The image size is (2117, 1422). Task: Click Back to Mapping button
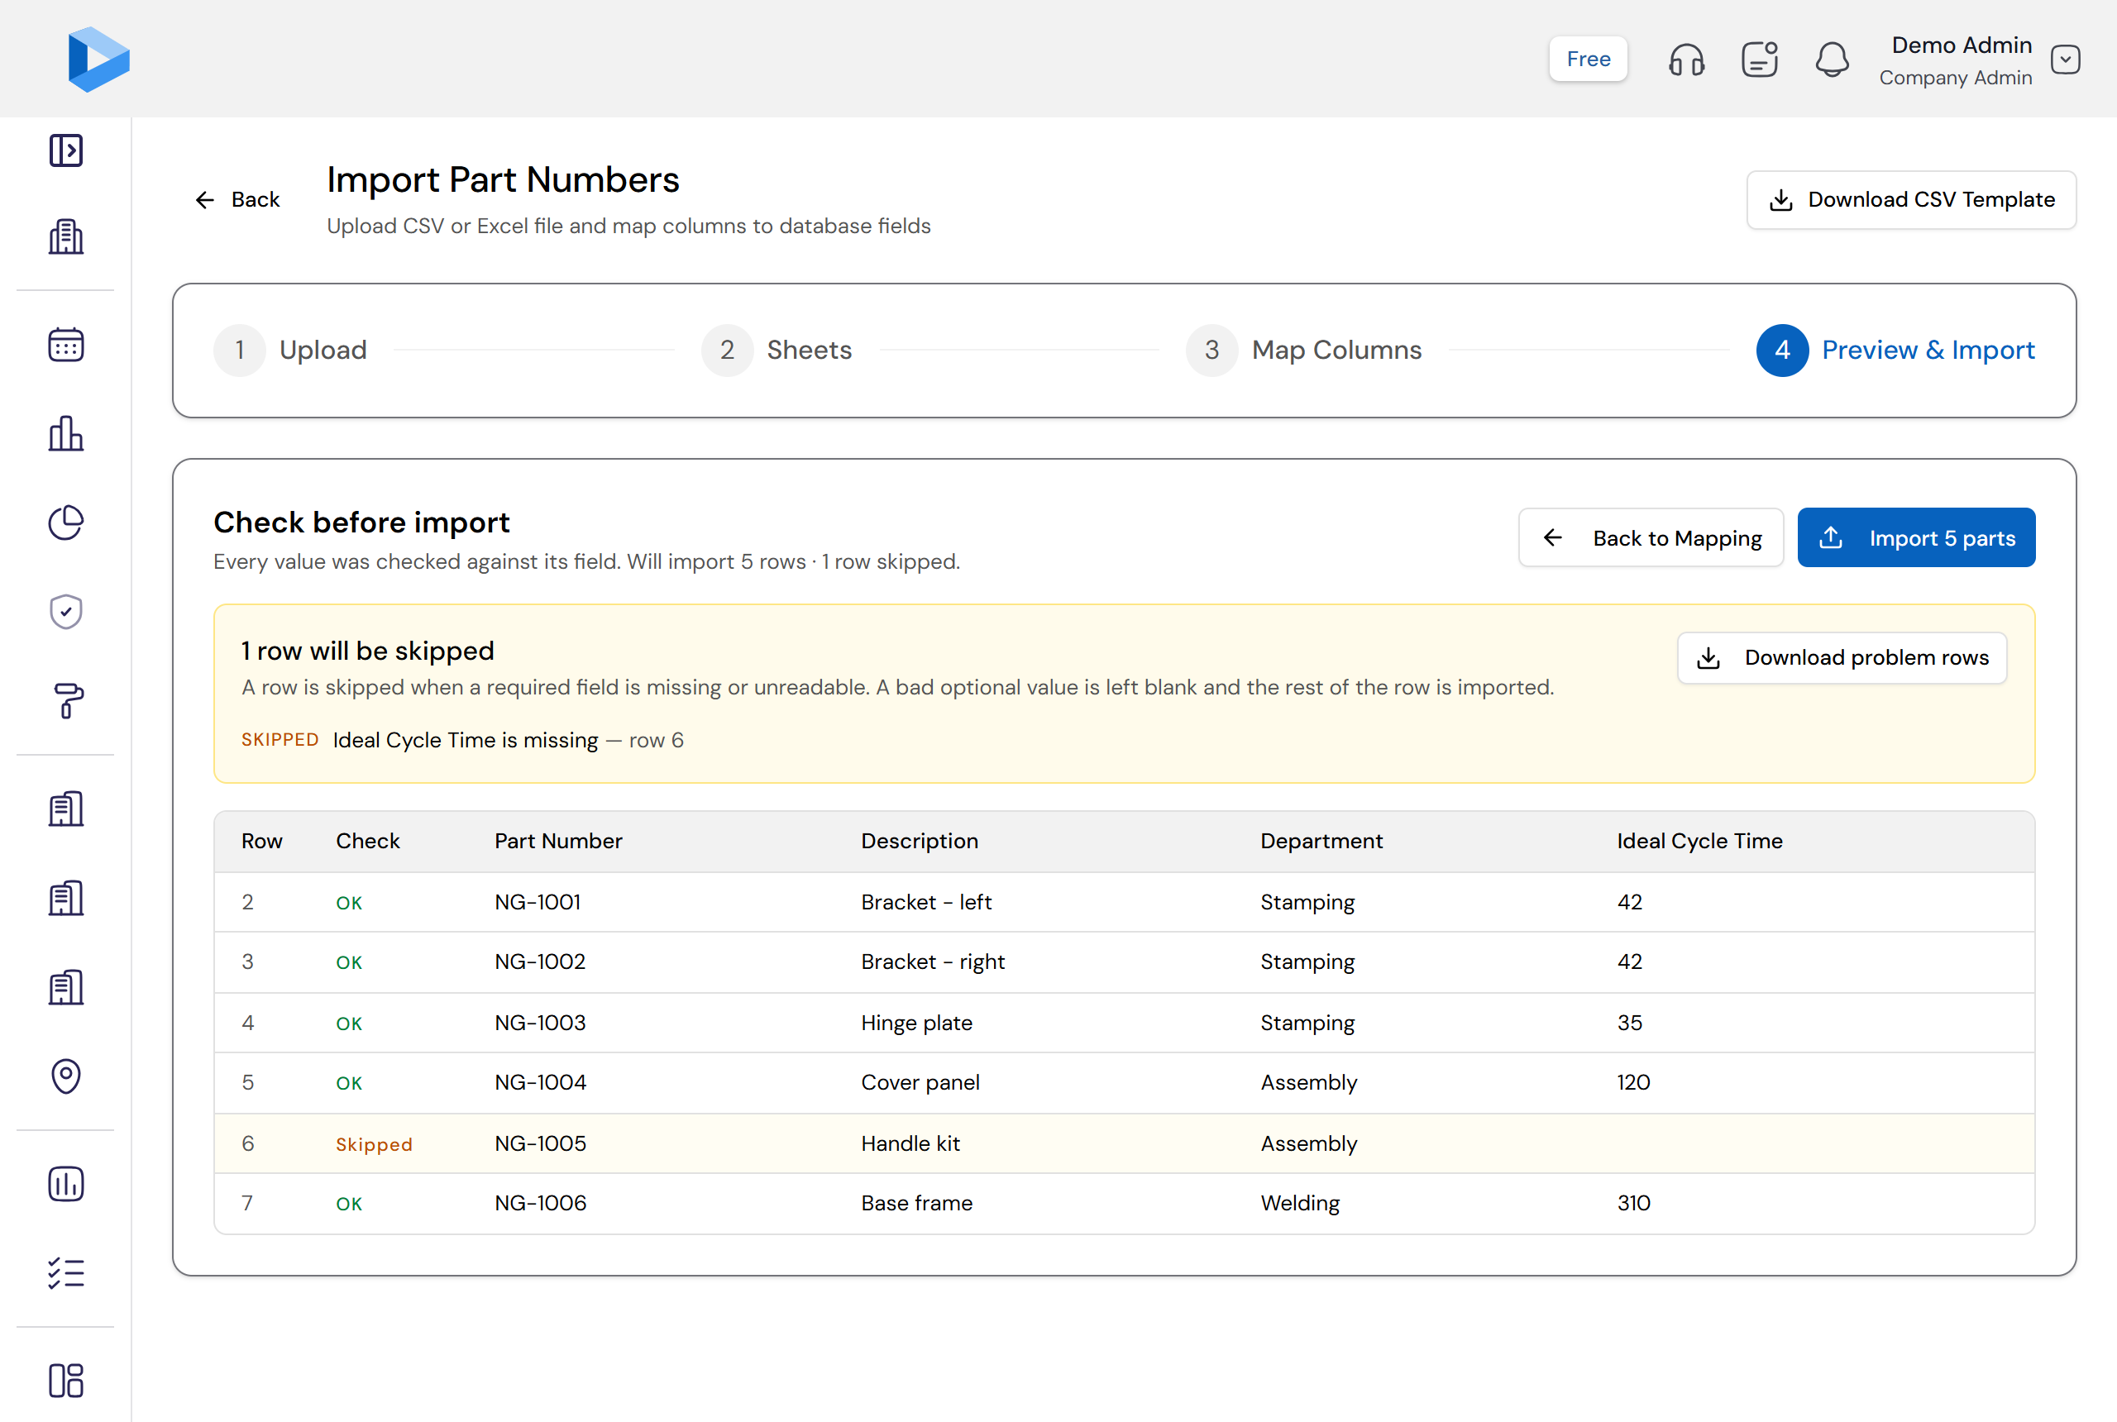(1651, 537)
